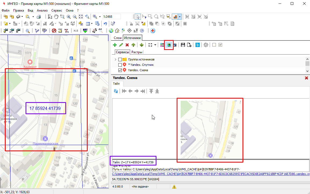Open the Файл menu
Viewport: 310px width, 194px height.
pyautogui.click(x=6, y=10)
